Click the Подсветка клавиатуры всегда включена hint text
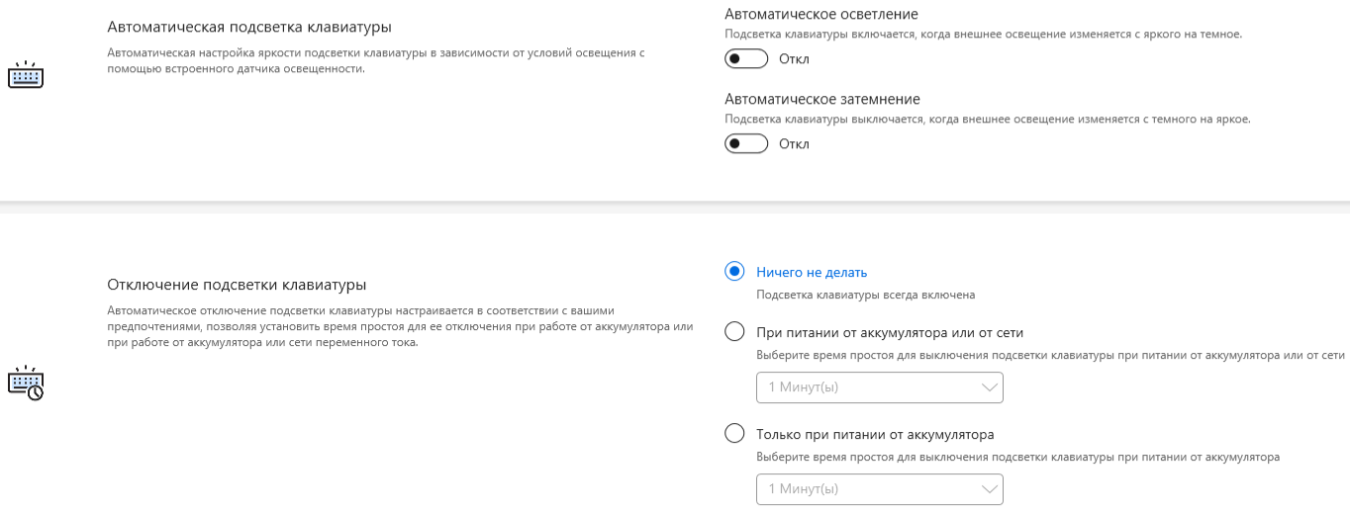This screenshot has width=1350, height=514. [866, 295]
